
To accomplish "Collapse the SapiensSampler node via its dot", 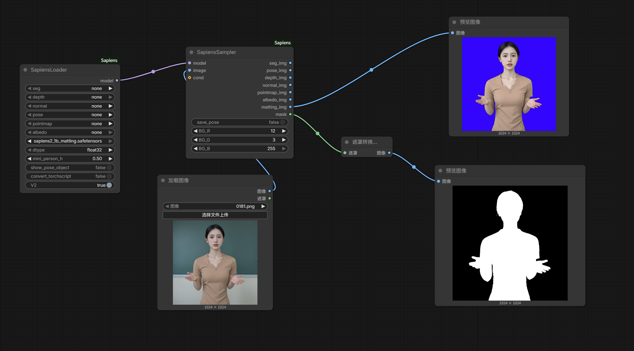I will click(191, 52).
